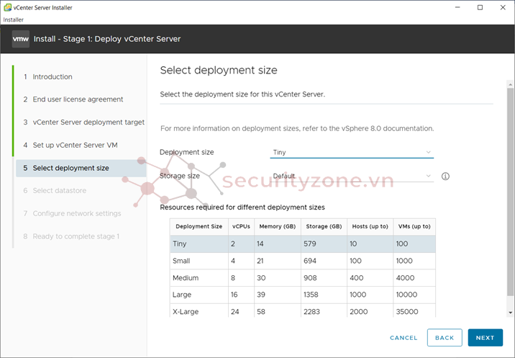Click the BACK button
The width and height of the screenshot is (515, 358).
(x=445, y=338)
